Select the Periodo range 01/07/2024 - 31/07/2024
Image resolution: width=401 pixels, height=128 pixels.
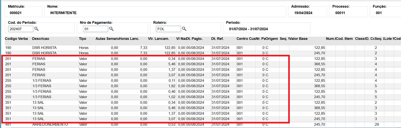click(x=248, y=29)
